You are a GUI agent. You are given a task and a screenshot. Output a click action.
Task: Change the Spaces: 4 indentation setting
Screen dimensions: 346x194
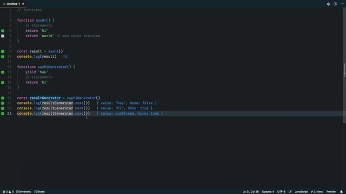[268, 192]
